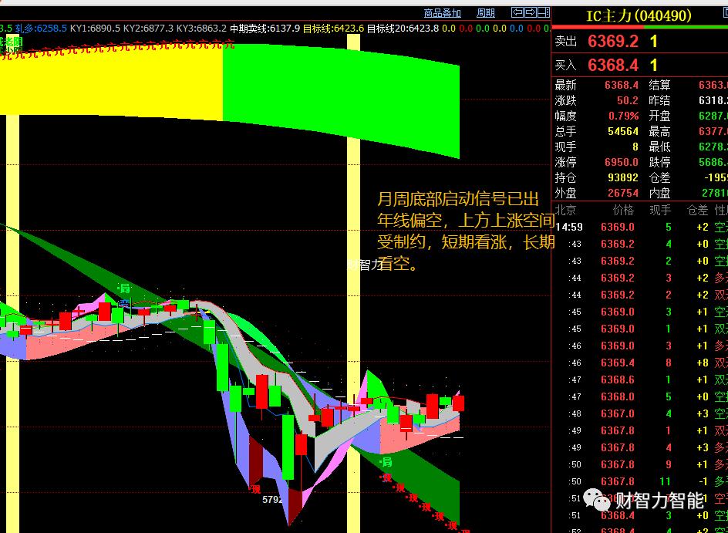Select the 幅度 value 0.79%
This screenshot has width=728, height=533.
(x=624, y=116)
